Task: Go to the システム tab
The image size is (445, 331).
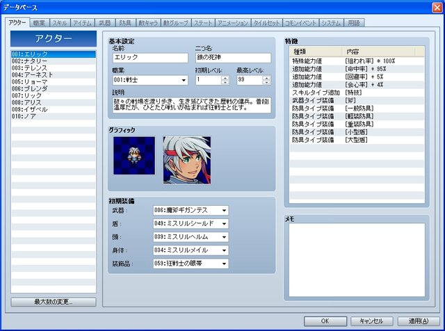Action: click(331, 24)
